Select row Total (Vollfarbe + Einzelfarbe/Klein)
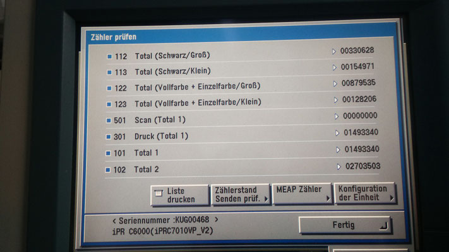 198,103
